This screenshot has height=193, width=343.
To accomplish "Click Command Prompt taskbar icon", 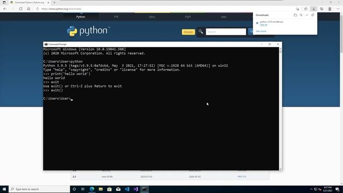I will pos(144,189).
